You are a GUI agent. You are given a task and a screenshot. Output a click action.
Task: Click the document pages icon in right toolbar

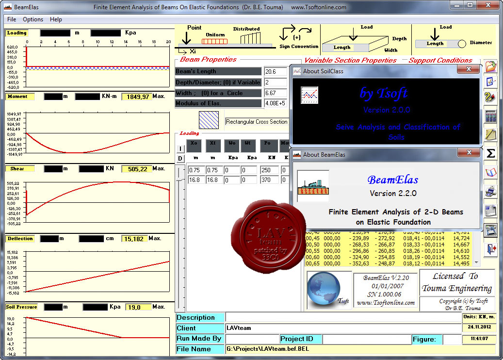click(490, 211)
